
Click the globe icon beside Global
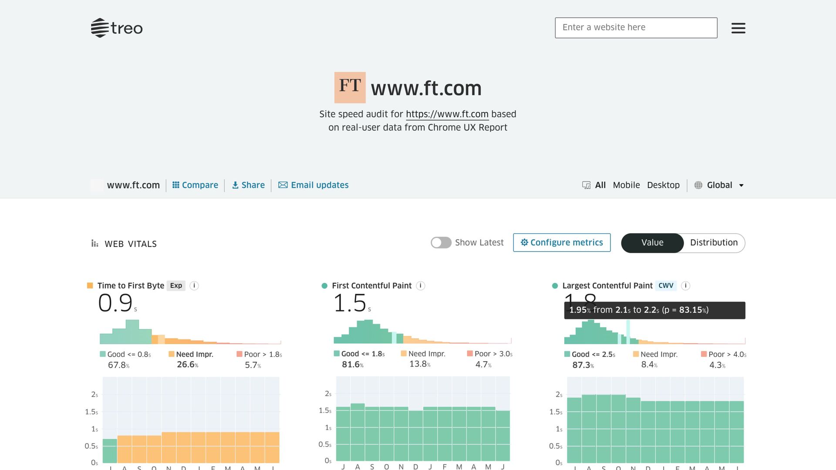click(698, 185)
